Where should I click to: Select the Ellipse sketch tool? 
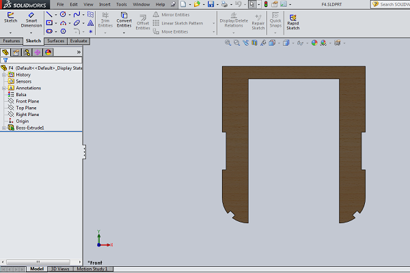[77, 23]
